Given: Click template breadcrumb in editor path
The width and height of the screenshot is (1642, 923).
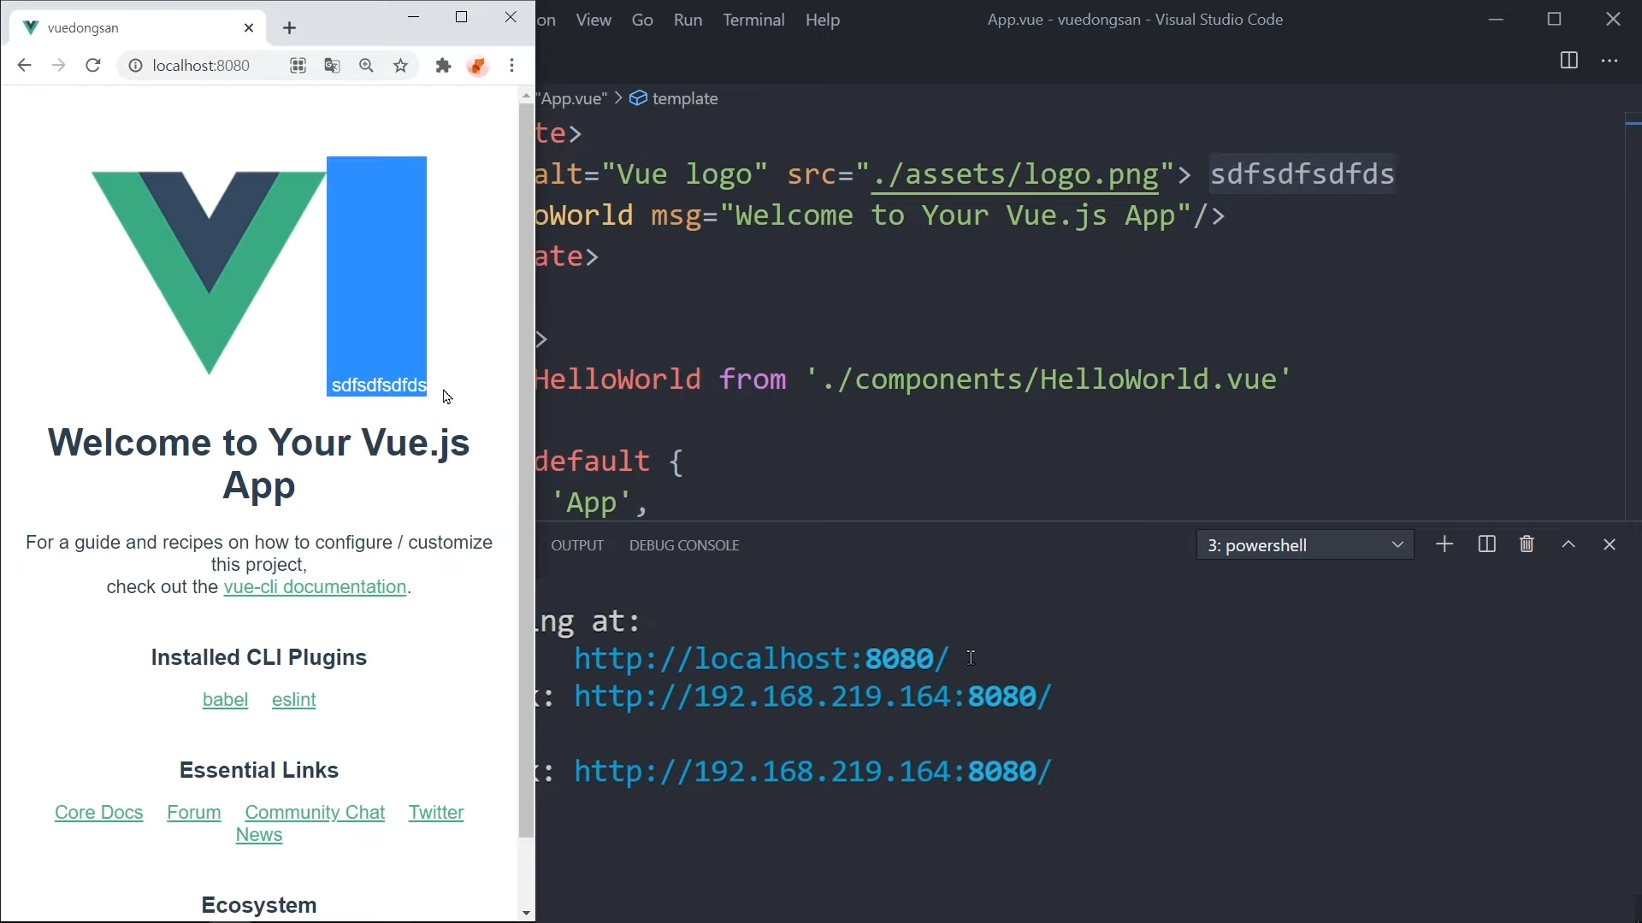Looking at the screenshot, I should pyautogui.click(x=684, y=99).
